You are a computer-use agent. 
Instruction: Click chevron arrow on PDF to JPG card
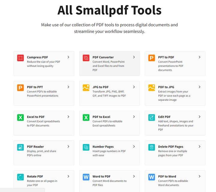(199, 87)
